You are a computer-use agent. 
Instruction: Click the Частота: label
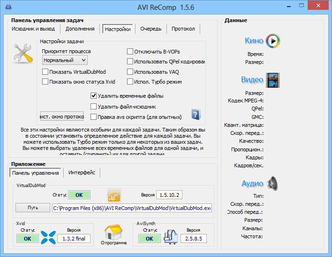point(252,236)
